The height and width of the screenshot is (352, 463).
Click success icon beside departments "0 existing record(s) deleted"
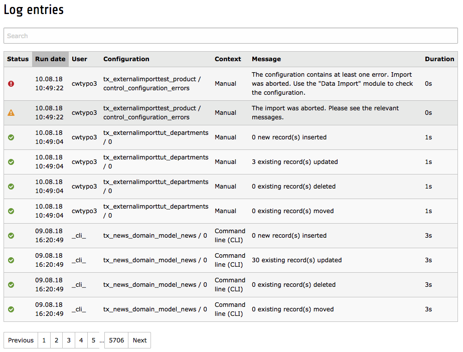pyautogui.click(x=11, y=186)
